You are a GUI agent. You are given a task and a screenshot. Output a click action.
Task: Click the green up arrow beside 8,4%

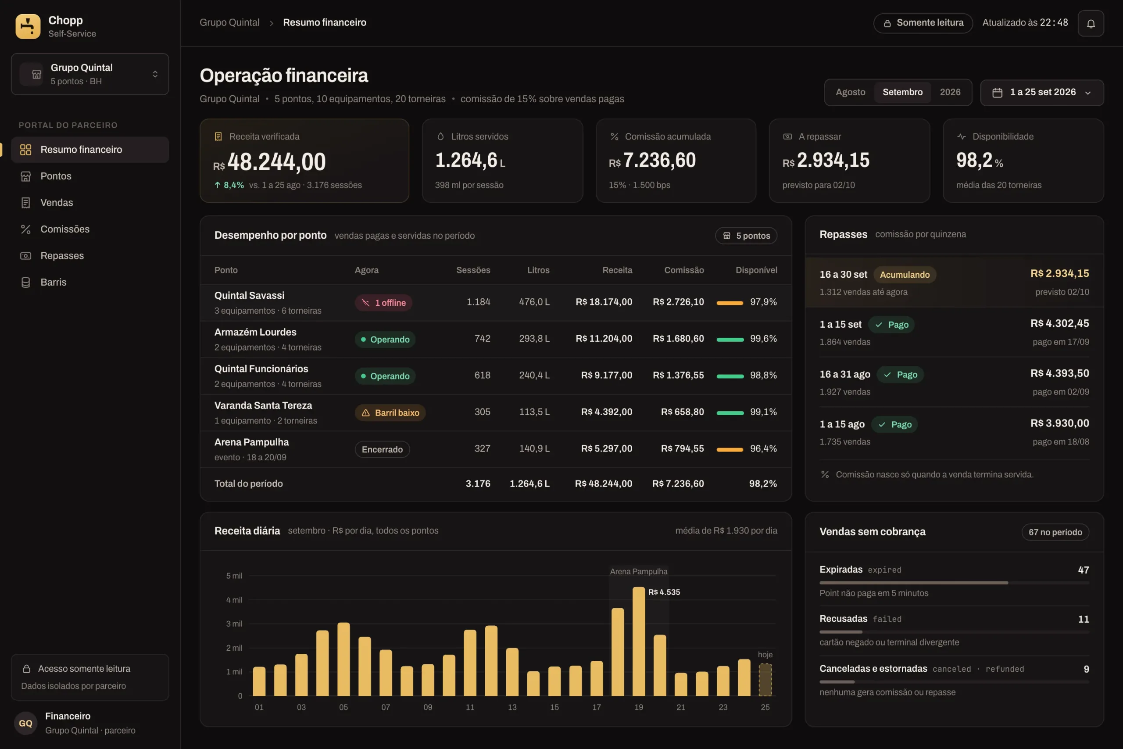pyautogui.click(x=218, y=185)
